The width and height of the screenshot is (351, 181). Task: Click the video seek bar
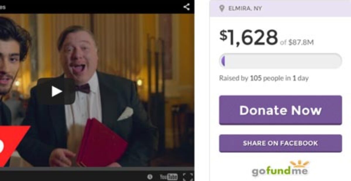[x=97, y=169]
